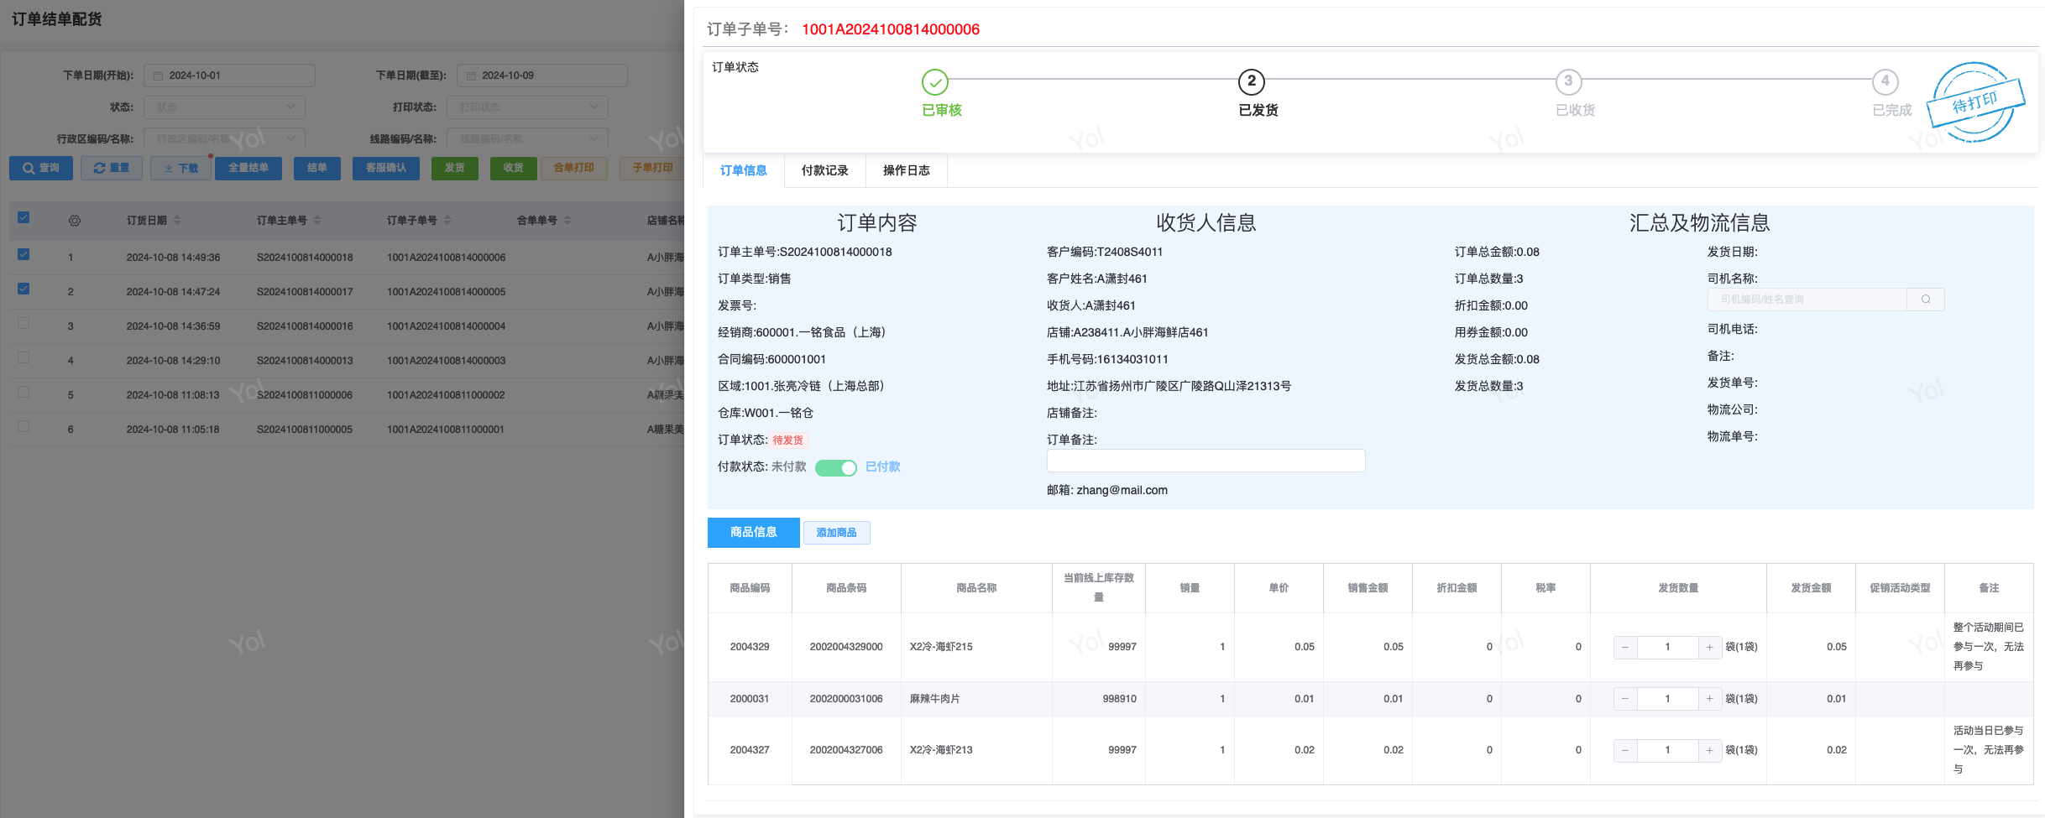Open the 打印状态 dropdown
Image resolution: width=2045 pixels, height=818 pixels.
[x=527, y=107]
